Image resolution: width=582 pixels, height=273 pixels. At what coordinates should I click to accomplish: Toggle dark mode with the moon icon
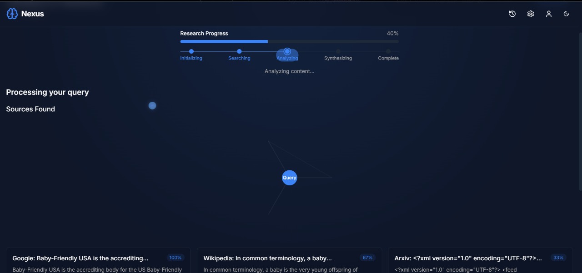coord(567,14)
